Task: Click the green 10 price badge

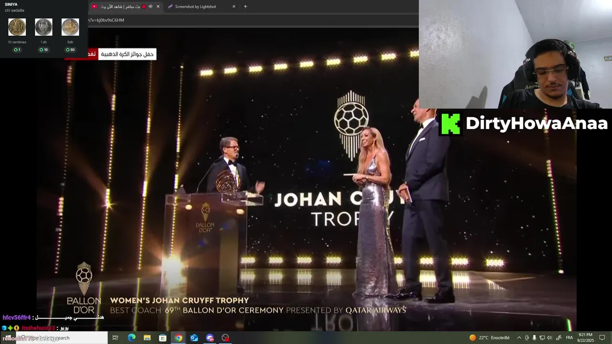Action: tap(44, 50)
